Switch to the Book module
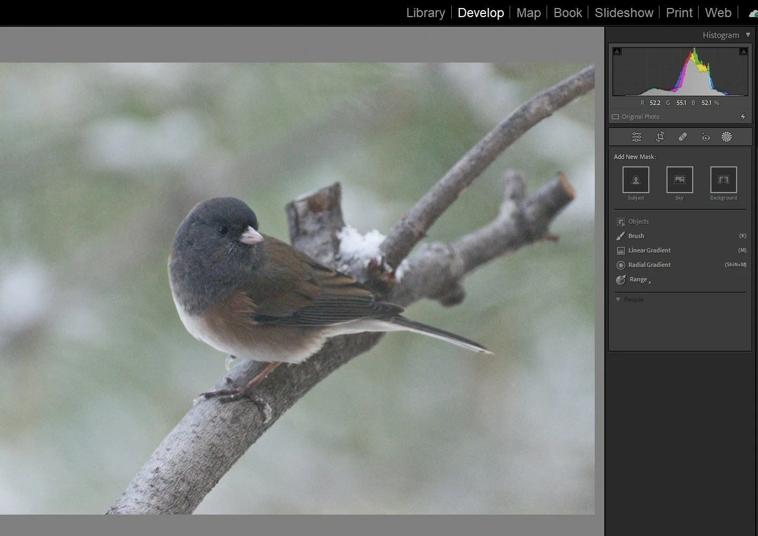The image size is (758, 536). tap(567, 13)
